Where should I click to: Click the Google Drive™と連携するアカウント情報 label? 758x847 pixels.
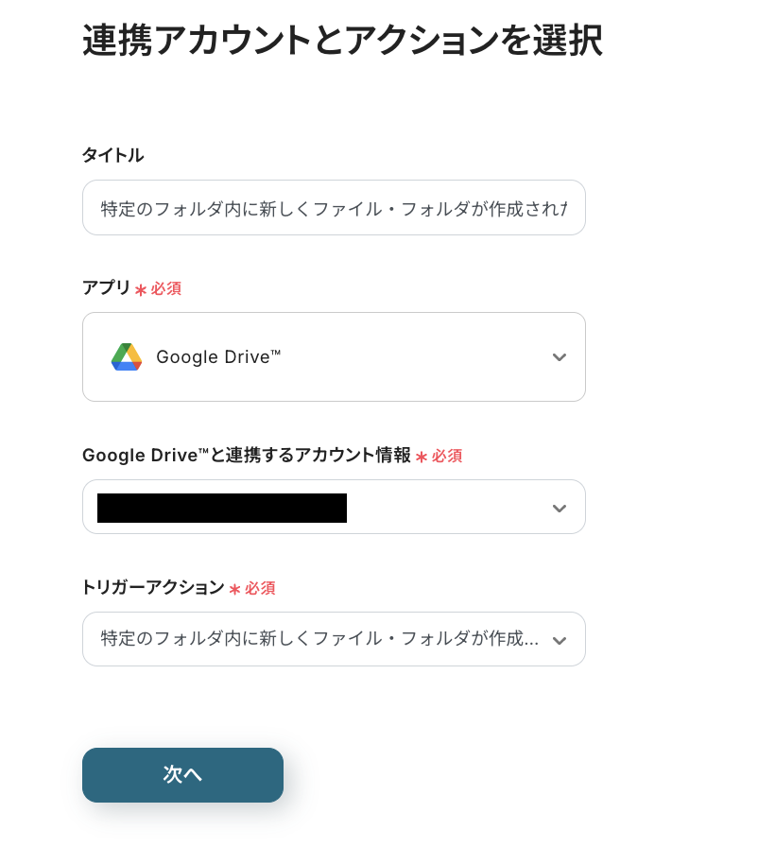[246, 456]
